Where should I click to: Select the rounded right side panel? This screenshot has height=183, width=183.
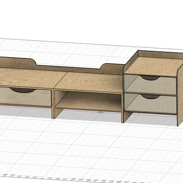[x=180, y=95]
